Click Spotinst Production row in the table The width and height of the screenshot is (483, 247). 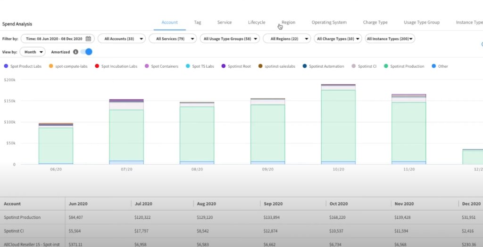(x=23, y=217)
